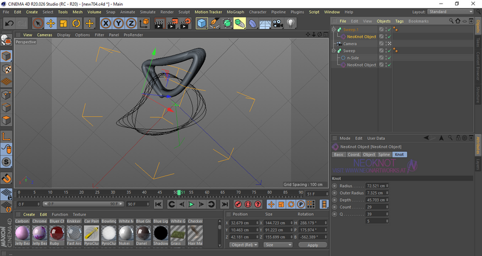Open the Object (Rel) dropdown
The height and width of the screenshot is (256, 482).
(244, 245)
